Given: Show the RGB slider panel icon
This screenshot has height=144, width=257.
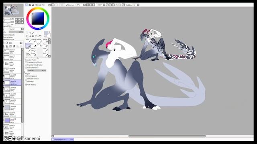Looking at the screenshot, I should coord(30,5).
